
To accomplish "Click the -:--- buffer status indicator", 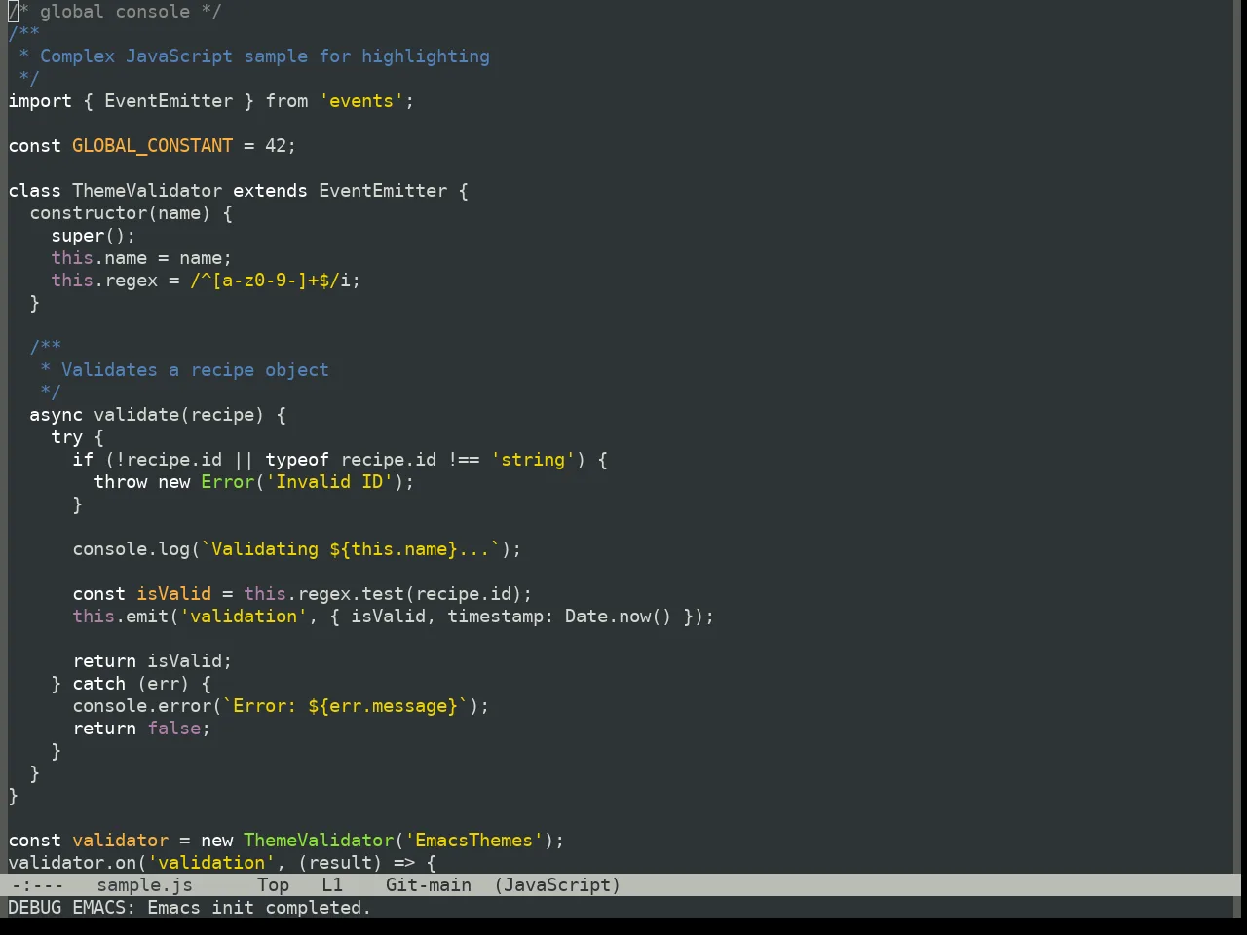I will (x=36, y=885).
